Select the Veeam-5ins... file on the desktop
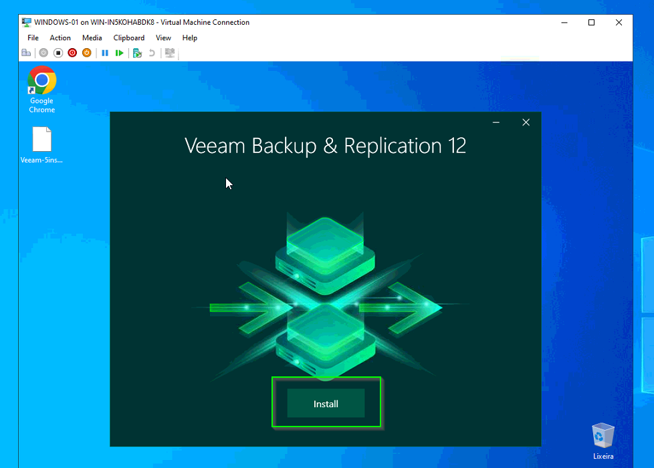654x468 pixels. coord(41,145)
